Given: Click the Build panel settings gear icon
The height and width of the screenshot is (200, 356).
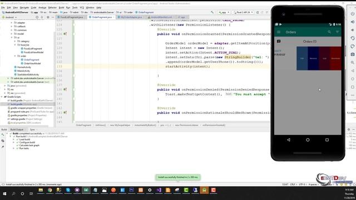Looking at the screenshot, I should point(349,129).
